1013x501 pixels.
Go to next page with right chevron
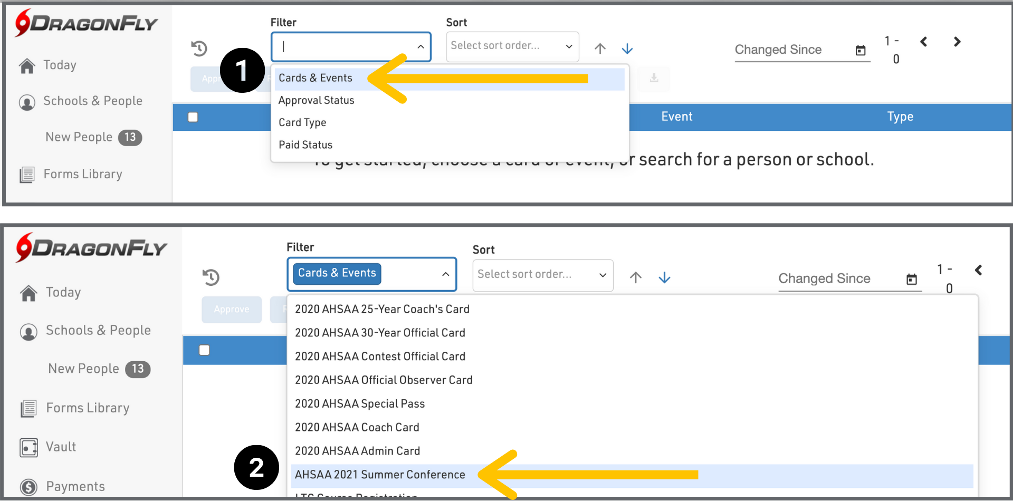point(957,42)
